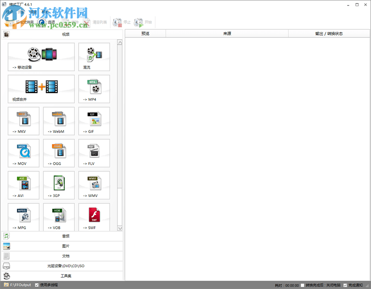Click the 开始 start toolbar button
Viewport: 371px width, 289px height.
point(143,22)
